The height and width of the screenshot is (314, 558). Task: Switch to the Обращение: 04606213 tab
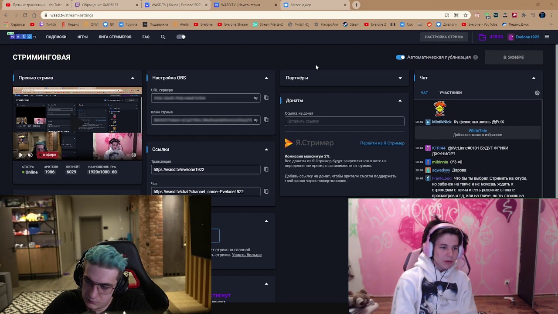(106, 5)
